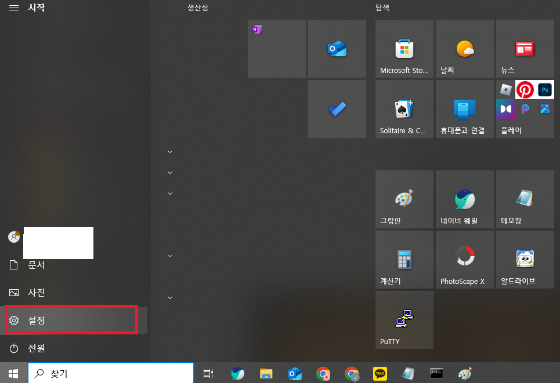560x383 pixels.
Task: Open Task View on taskbar
Action: click(x=208, y=373)
